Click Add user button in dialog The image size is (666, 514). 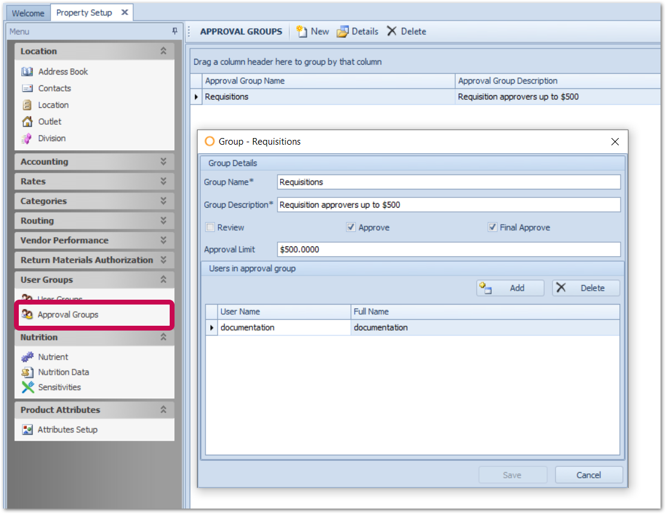coord(510,288)
